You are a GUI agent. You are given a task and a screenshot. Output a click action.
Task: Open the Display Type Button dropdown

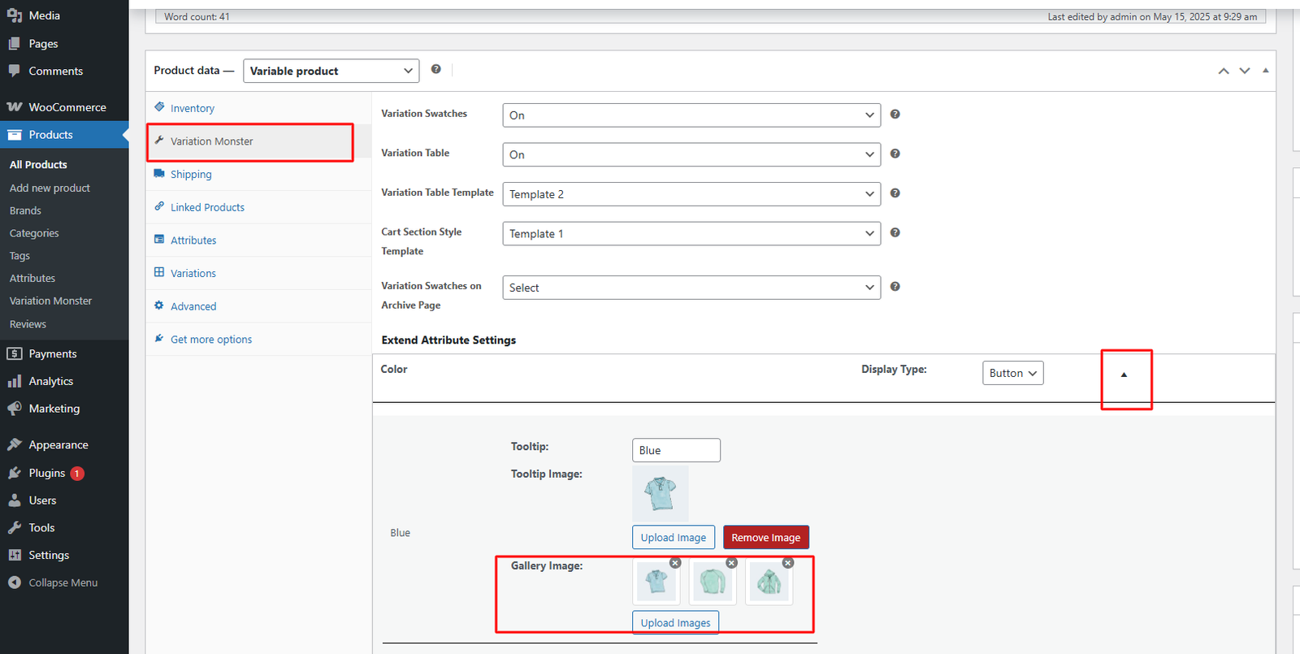click(x=1012, y=374)
